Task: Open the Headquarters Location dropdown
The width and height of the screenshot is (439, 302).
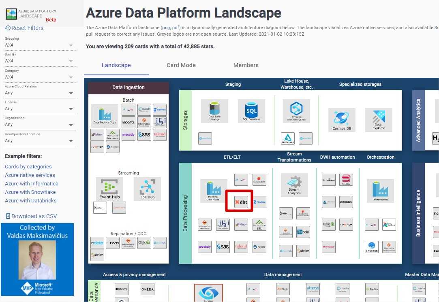Action: 40,140
